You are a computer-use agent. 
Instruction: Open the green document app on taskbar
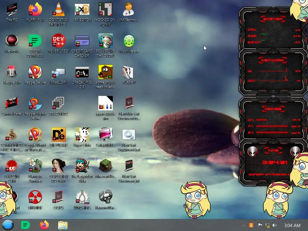(x=26, y=225)
